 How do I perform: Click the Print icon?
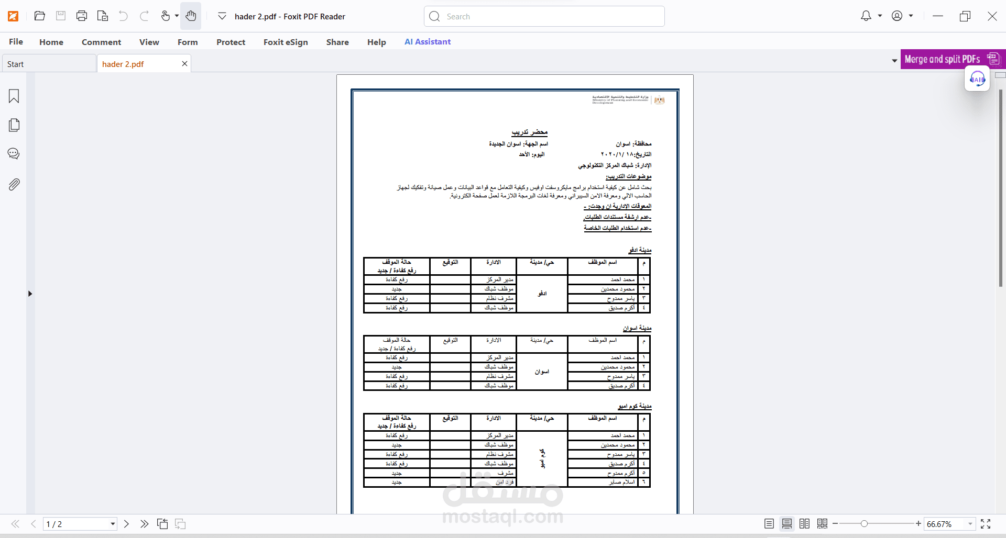[x=82, y=16]
